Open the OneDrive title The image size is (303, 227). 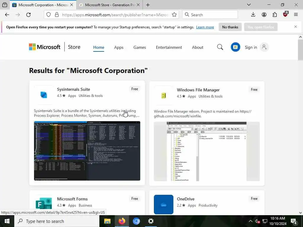pos(186,199)
